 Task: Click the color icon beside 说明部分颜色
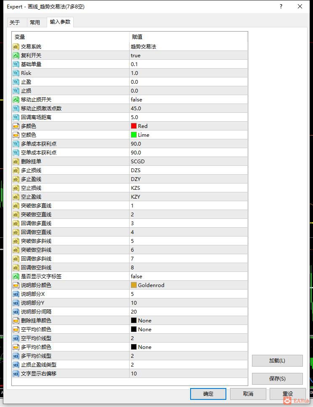pyautogui.click(x=16, y=285)
